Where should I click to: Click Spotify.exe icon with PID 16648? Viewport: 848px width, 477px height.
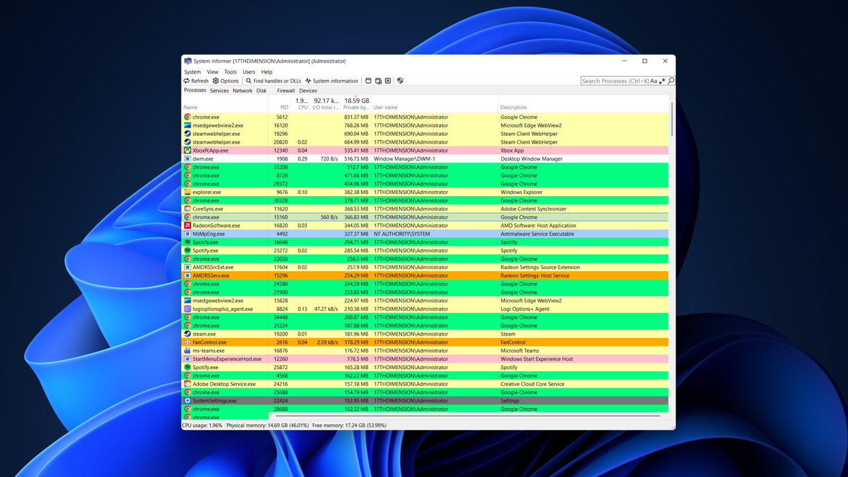[x=187, y=242]
